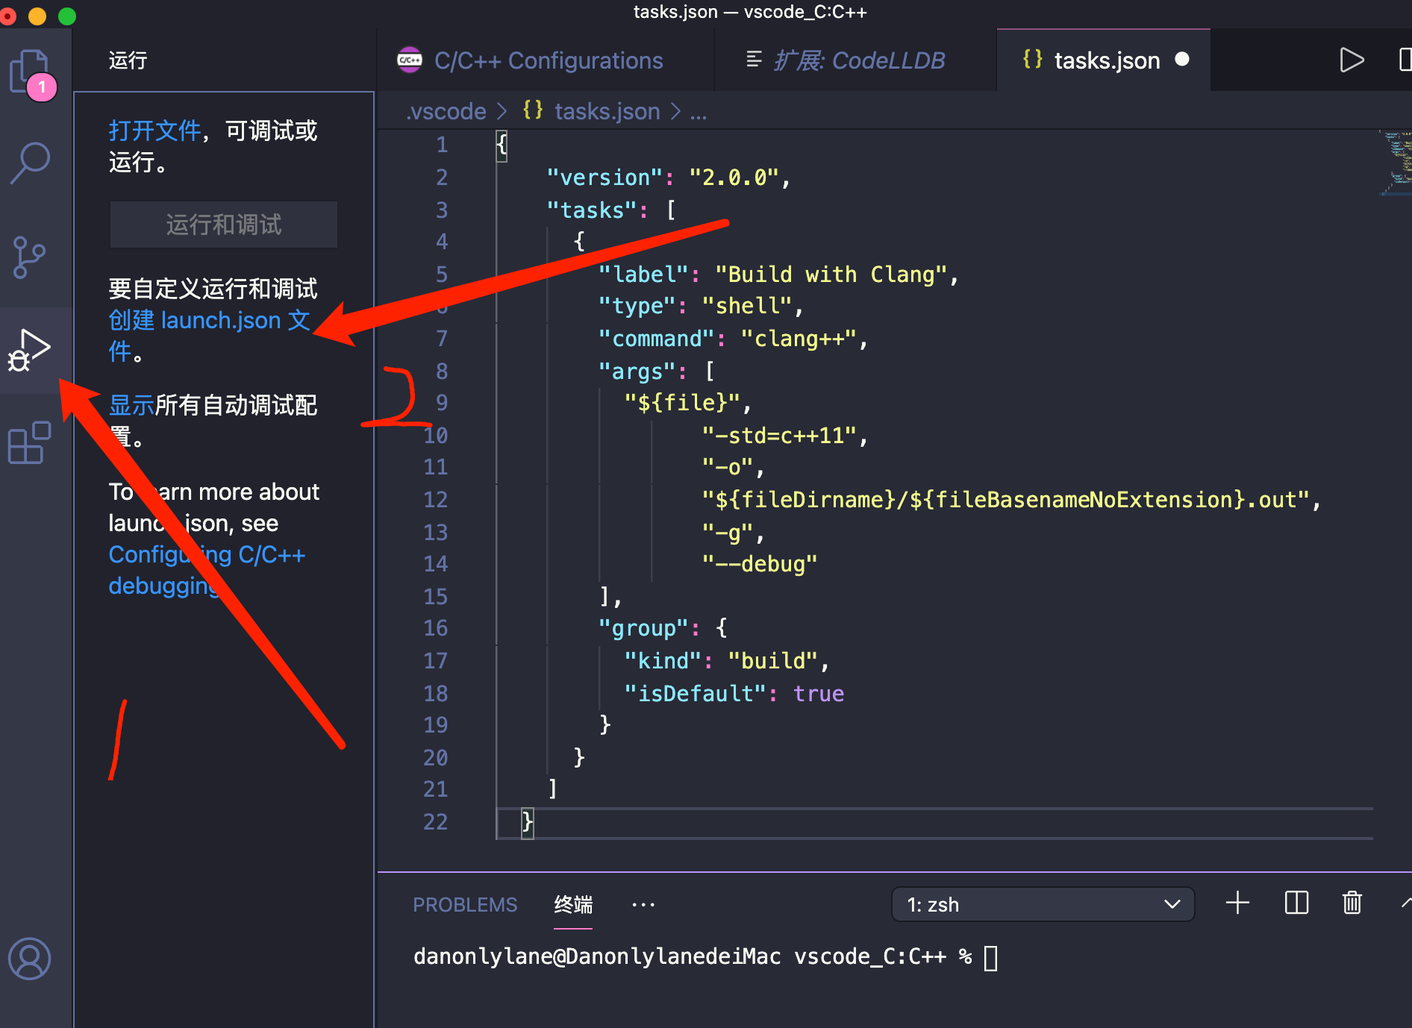Select the Search icon in activity bar
The width and height of the screenshot is (1412, 1028).
coord(30,161)
